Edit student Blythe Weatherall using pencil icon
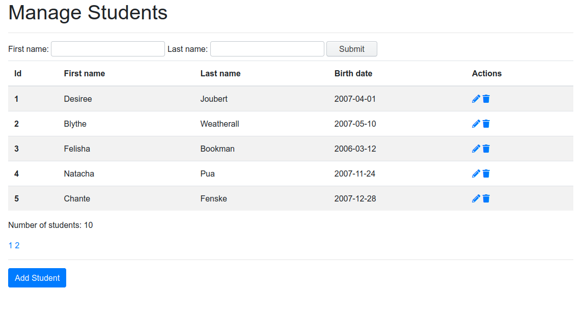Viewport: 582px width, 318px height. tap(476, 124)
